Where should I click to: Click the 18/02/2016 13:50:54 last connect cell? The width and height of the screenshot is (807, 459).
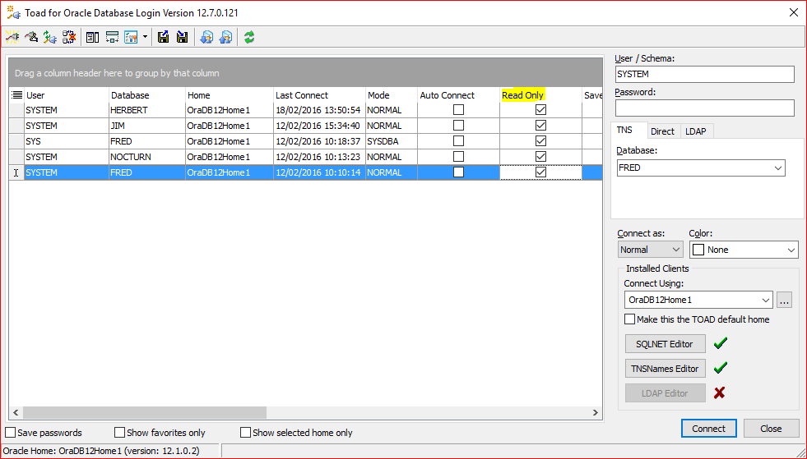(320, 110)
